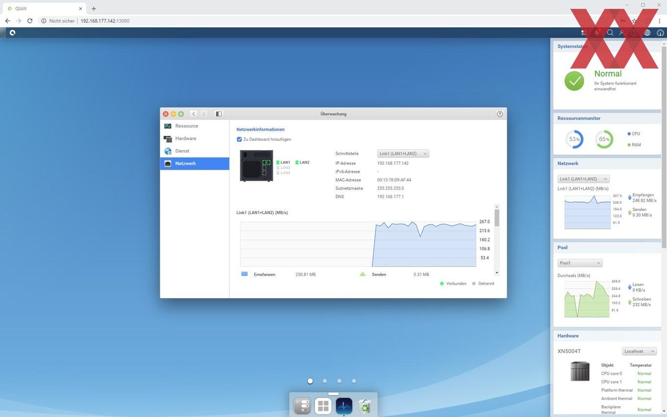Click the QSAN logo in the top bar
The width and height of the screenshot is (667, 417).
tap(12, 32)
